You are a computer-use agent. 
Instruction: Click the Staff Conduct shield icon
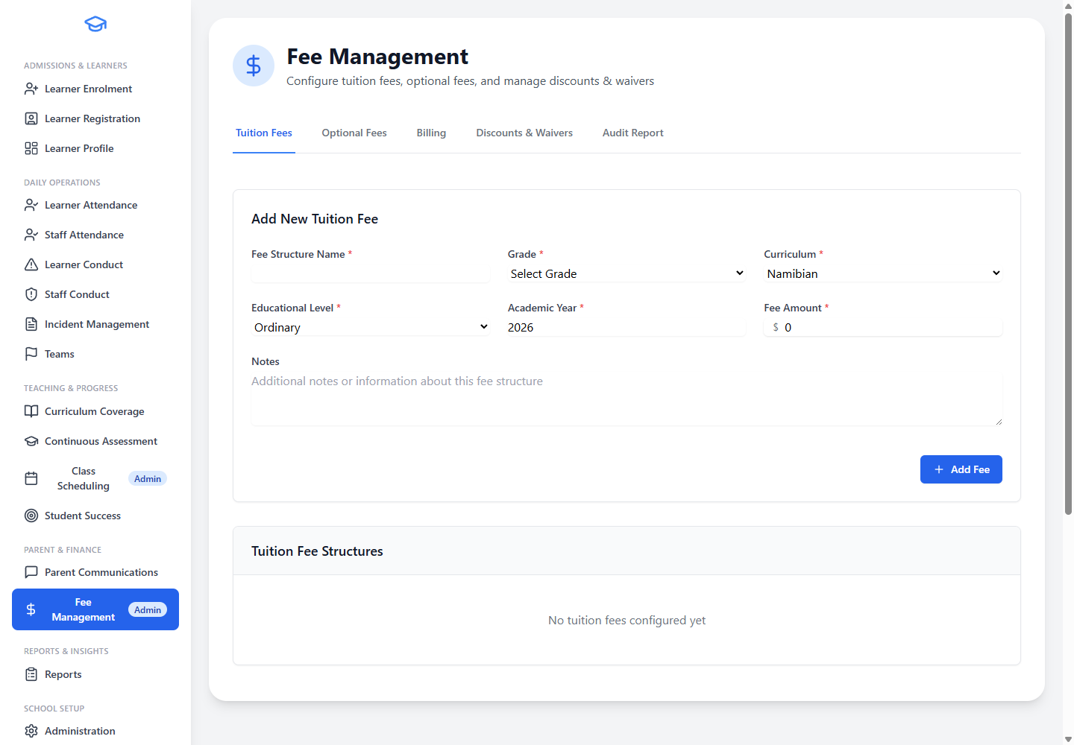[31, 294]
